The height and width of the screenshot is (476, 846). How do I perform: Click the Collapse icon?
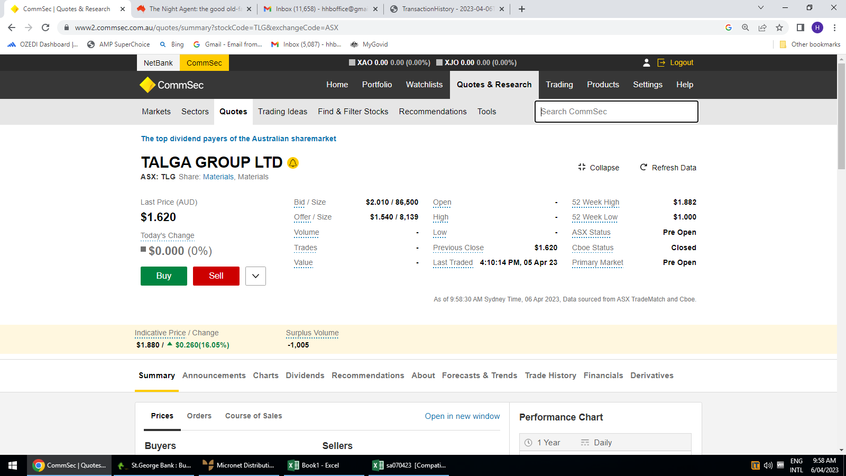tap(582, 167)
